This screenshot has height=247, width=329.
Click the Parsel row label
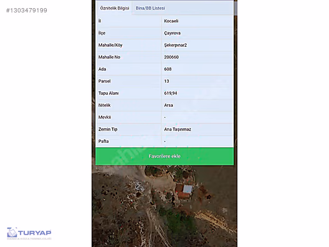point(104,81)
